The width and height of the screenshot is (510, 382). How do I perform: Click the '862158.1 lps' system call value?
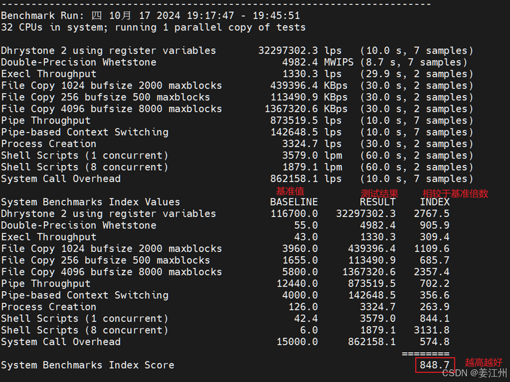click(x=306, y=179)
